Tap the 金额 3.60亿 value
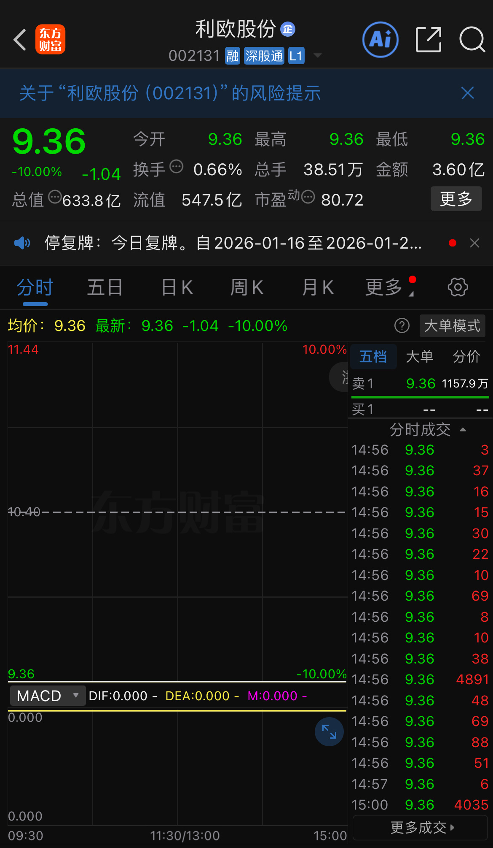493x848 pixels. (x=459, y=170)
